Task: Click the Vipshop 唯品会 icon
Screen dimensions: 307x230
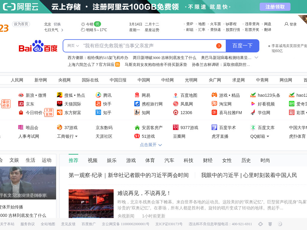Action: click(x=21, y=127)
